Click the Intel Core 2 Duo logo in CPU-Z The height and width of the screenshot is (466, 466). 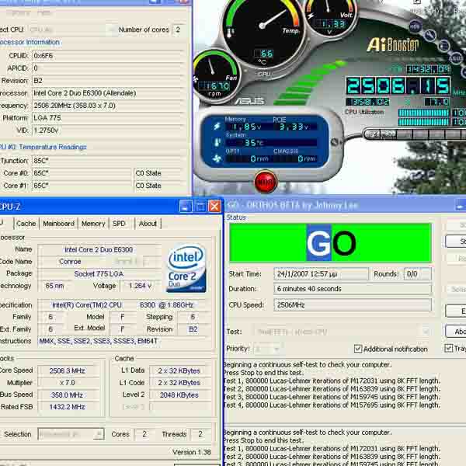(x=186, y=268)
